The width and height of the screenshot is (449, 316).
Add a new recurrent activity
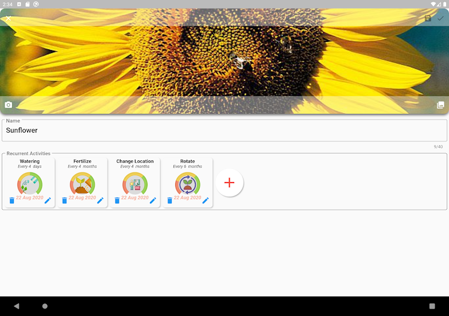click(230, 183)
